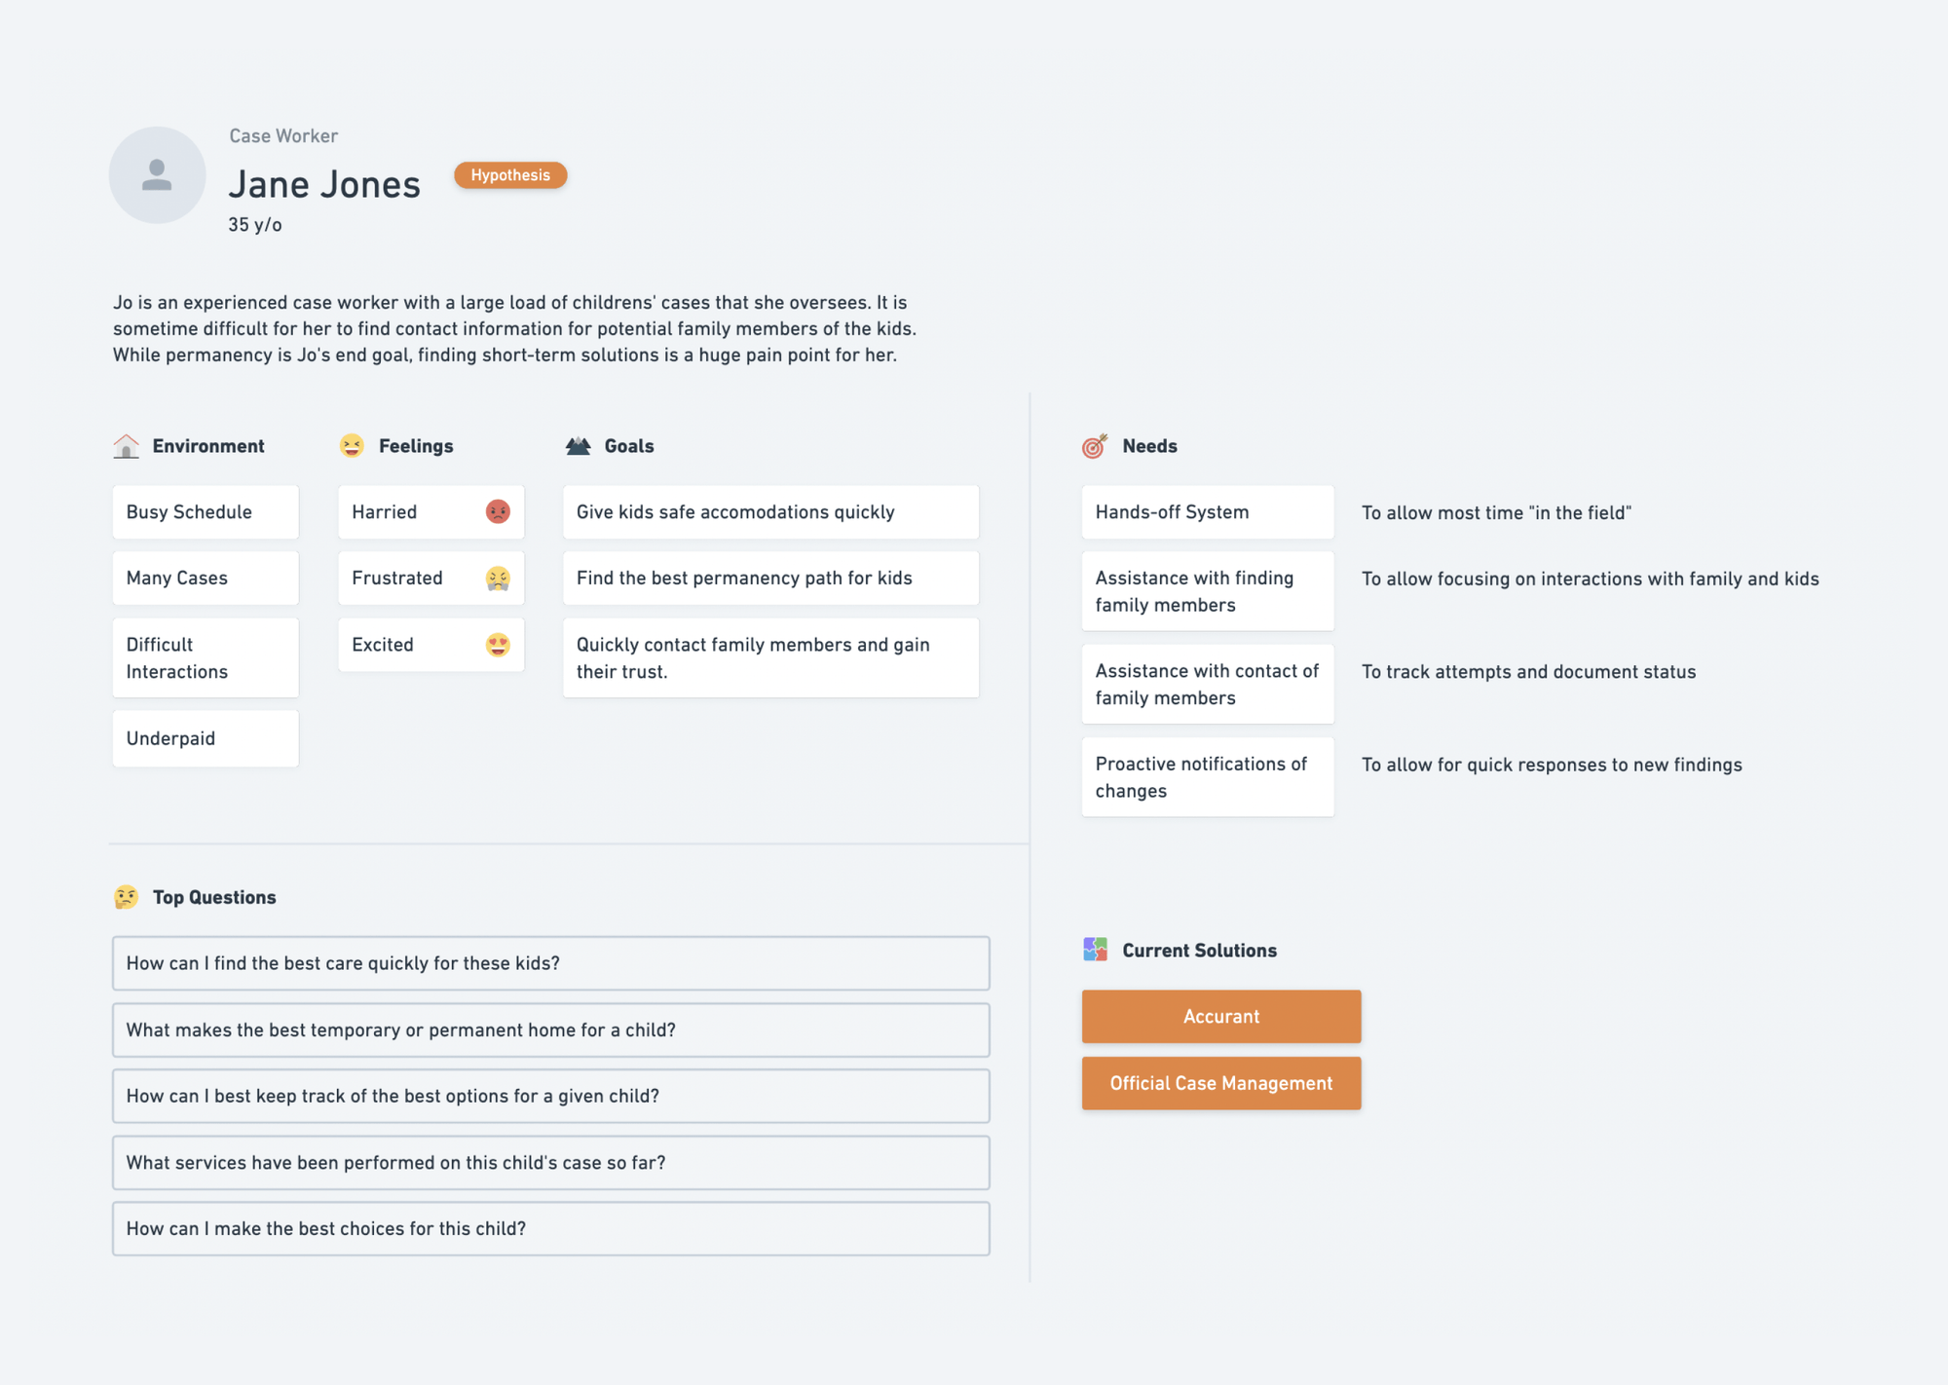Click the angry red emoji on Harried
This screenshot has width=1948, height=1385.
coord(498,511)
